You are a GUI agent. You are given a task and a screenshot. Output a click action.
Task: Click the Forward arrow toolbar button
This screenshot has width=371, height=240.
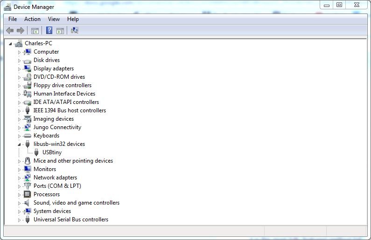pyautogui.click(x=21, y=31)
